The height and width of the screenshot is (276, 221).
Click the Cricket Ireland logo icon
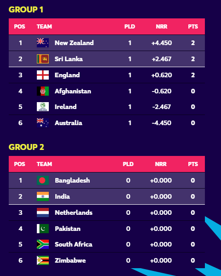(x=43, y=107)
